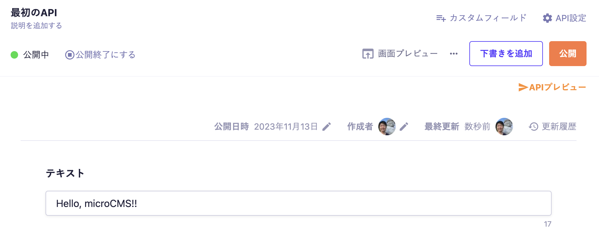Viewport: 599px width, 245px height.
Task: Toggle draft mode with 下書きを追加
Action: (506, 54)
